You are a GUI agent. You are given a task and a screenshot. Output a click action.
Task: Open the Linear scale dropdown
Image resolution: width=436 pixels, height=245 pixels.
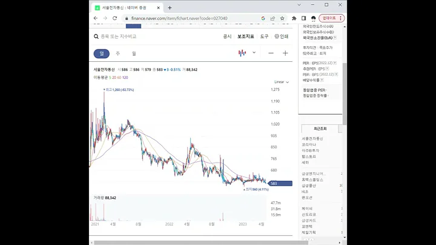tap(282, 82)
